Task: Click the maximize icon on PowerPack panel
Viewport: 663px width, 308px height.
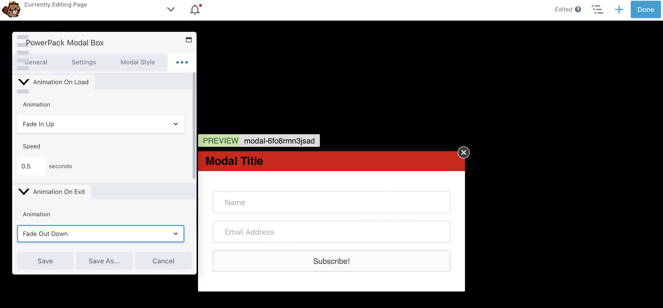Action: click(x=189, y=40)
